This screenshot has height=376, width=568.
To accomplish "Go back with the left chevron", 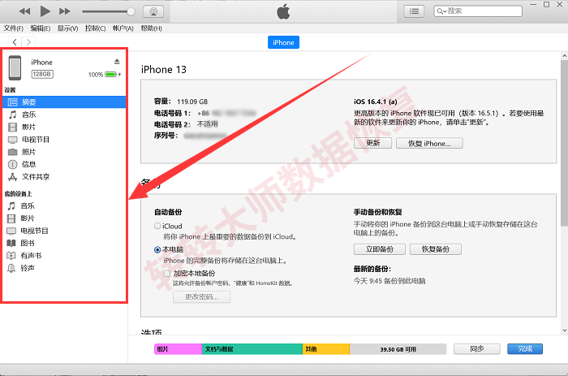I will [x=15, y=42].
